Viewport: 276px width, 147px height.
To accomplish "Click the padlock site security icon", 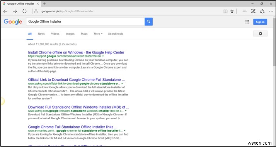I will (x=36, y=12).
